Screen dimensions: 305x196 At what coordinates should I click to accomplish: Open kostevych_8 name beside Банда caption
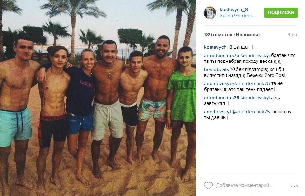tap(218, 47)
